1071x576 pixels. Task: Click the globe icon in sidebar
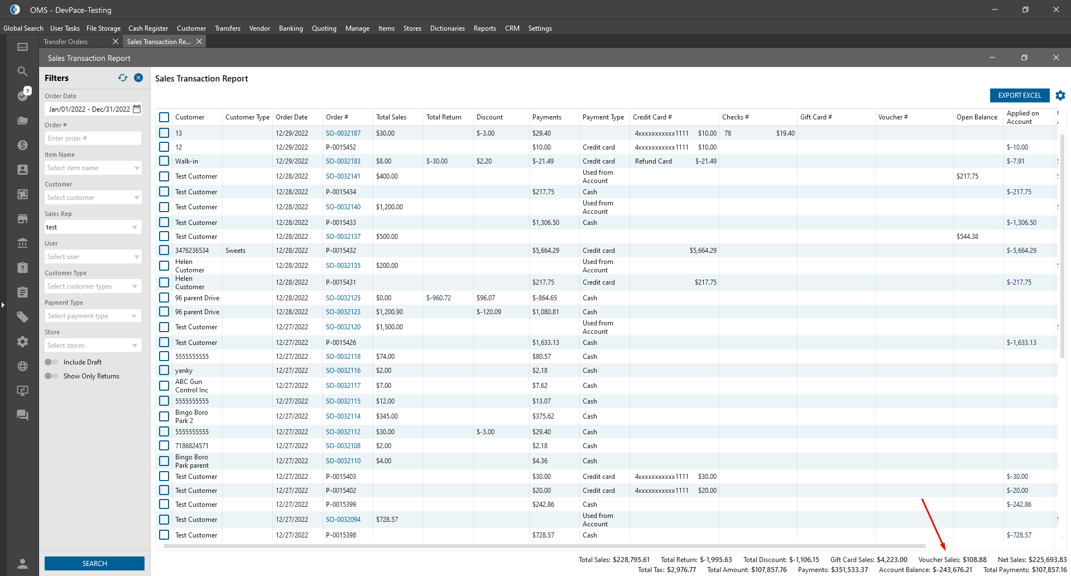[x=22, y=366]
